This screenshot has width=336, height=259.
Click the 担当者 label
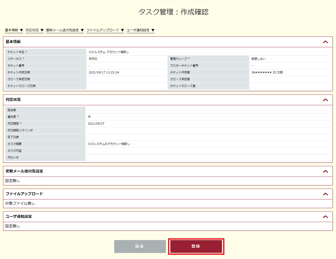click(x=12, y=110)
